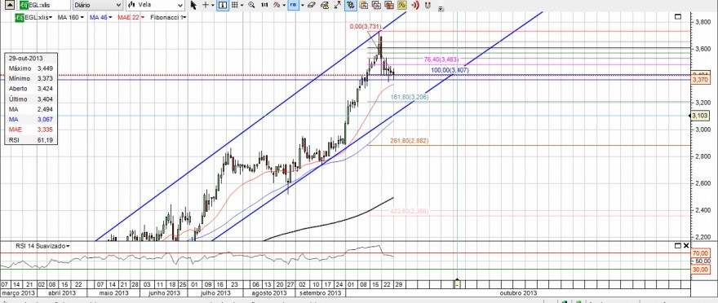Click the diagonal line with endpoints icon

coord(338,5)
